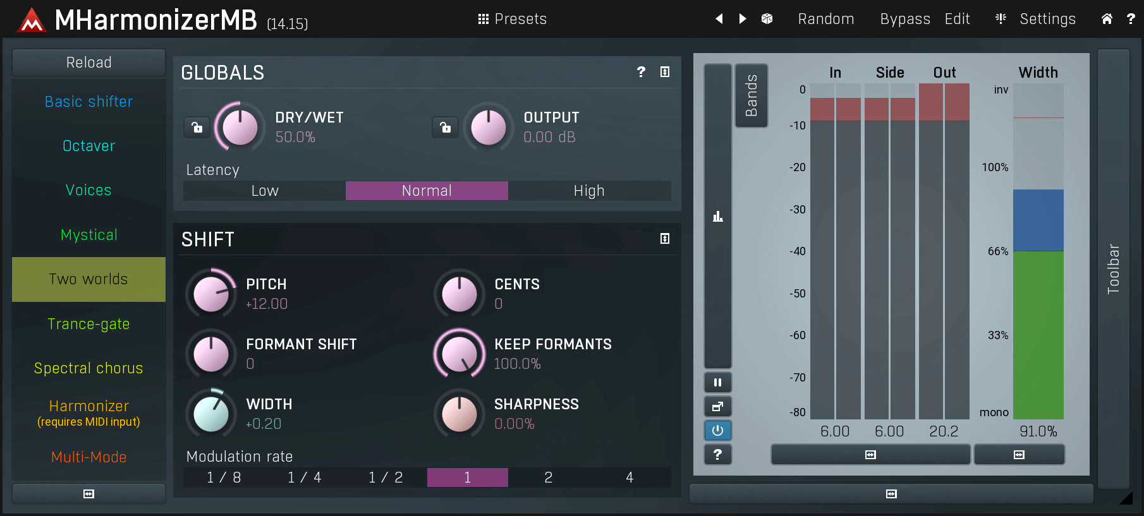The width and height of the screenshot is (1144, 516).
Task: Go to the previous preset arrow
Action: point(719,19)
